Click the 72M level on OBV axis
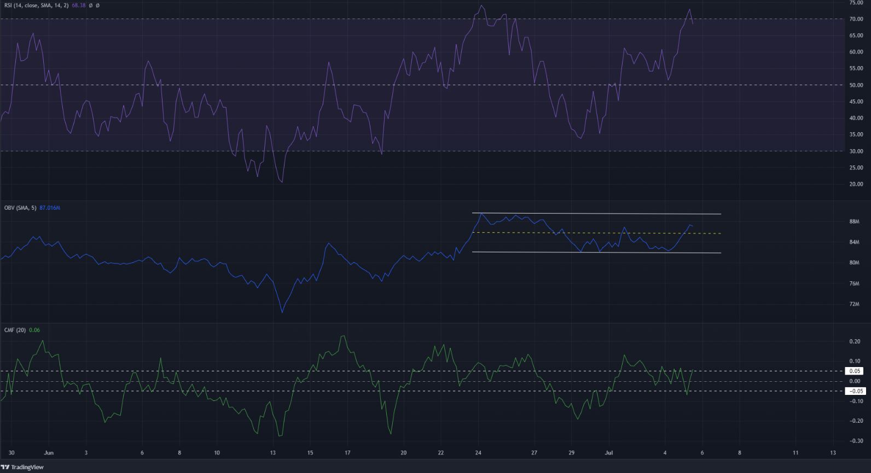 click(x=853, y=304)
